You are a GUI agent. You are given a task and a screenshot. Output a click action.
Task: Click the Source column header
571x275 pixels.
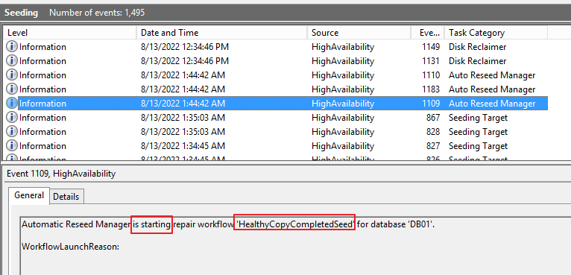click(x=359, y=33)
